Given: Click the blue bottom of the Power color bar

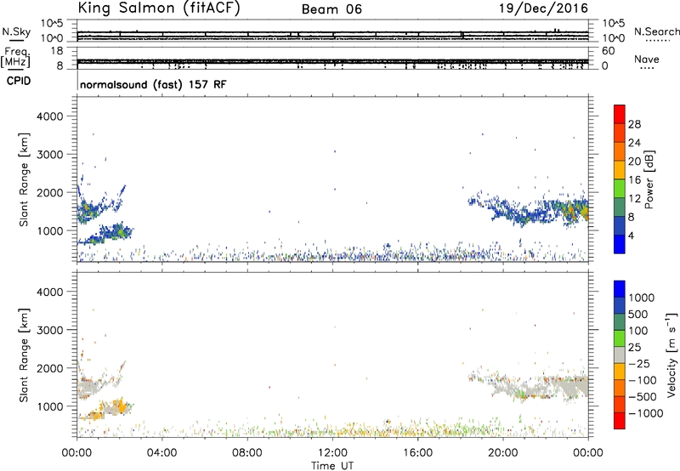Looking at the screenshot, I should tap(620, 244).
